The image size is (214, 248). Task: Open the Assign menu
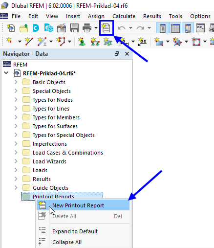[96, 16]
